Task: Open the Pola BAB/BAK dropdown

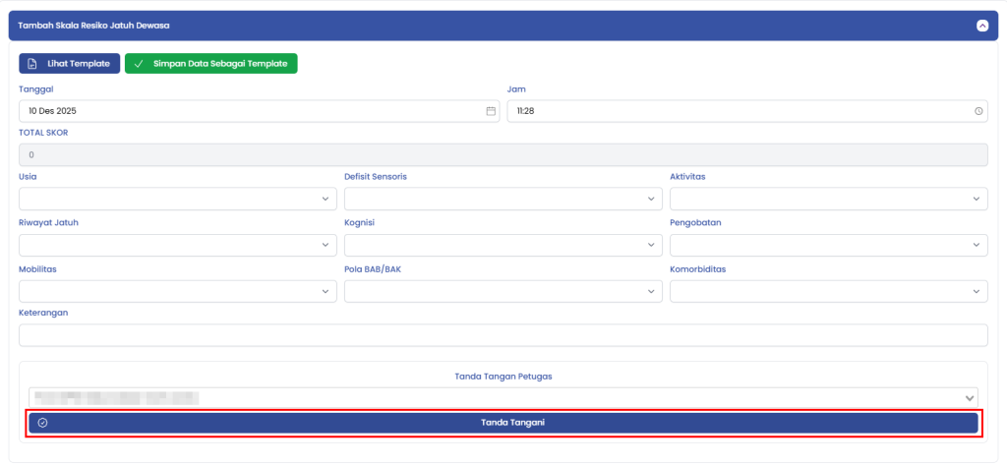Action: click(503, 291)
